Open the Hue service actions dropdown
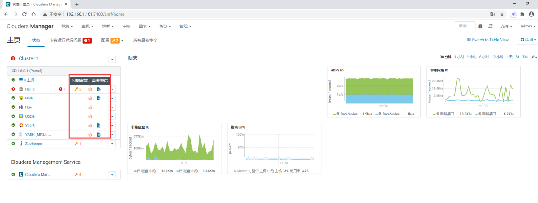The image size is (538, 203). coord(112,107)
